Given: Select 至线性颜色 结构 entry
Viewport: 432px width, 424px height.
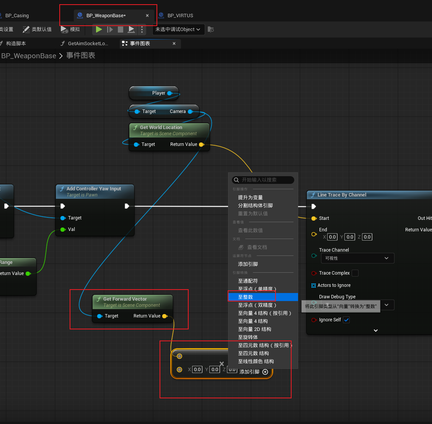Looking at the screenshot, I should coord(256,362).
